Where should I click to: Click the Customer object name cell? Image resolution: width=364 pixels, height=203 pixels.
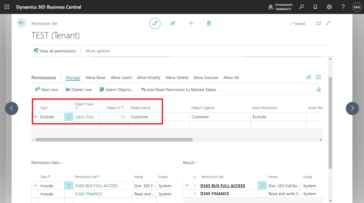tap(159, 117)
